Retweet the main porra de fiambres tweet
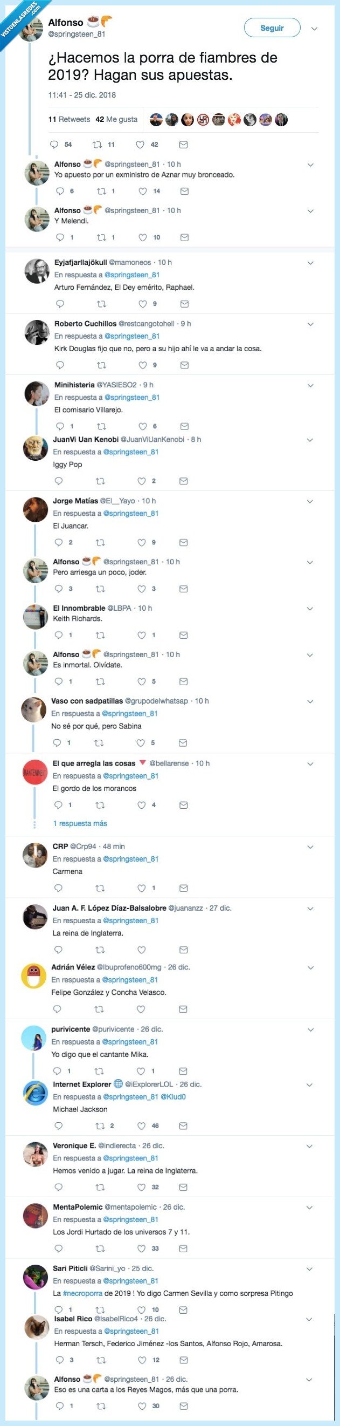Viewport: 340px width, 1426px height. (98, 145)
